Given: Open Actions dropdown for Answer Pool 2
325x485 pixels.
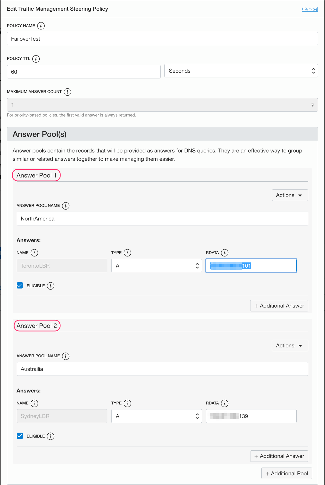Looking at the screenshot, I should (x=290, y=346).
